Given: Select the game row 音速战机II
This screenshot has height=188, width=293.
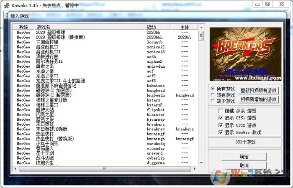Looking at the screenshot, I should pos(105,47).
